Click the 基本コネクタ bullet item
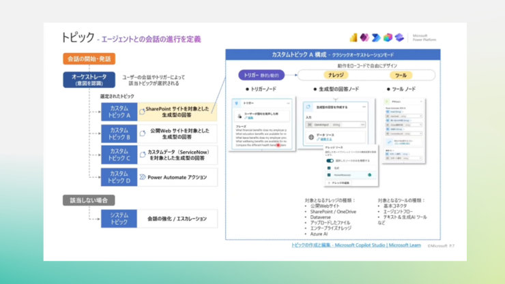505x284 pixels. [x=395, y=206]
